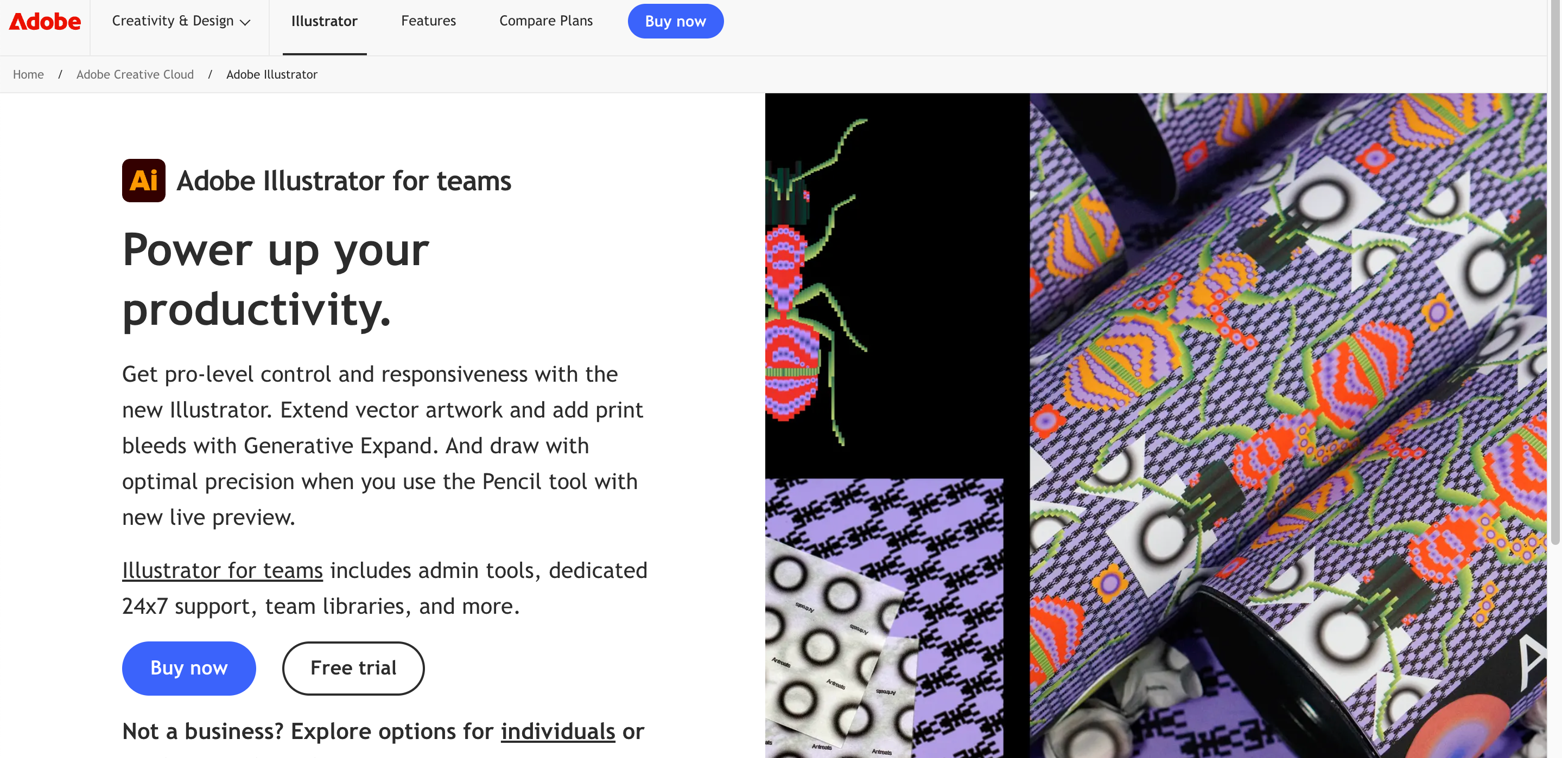Click the header Buy now button
Viewport: 1562px width, 758px height.
675,21
